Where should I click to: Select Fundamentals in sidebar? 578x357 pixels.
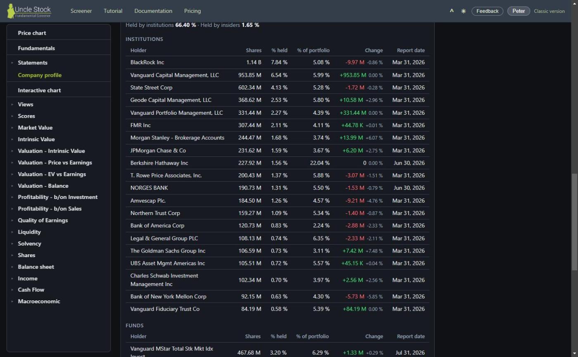click(36, 48)
